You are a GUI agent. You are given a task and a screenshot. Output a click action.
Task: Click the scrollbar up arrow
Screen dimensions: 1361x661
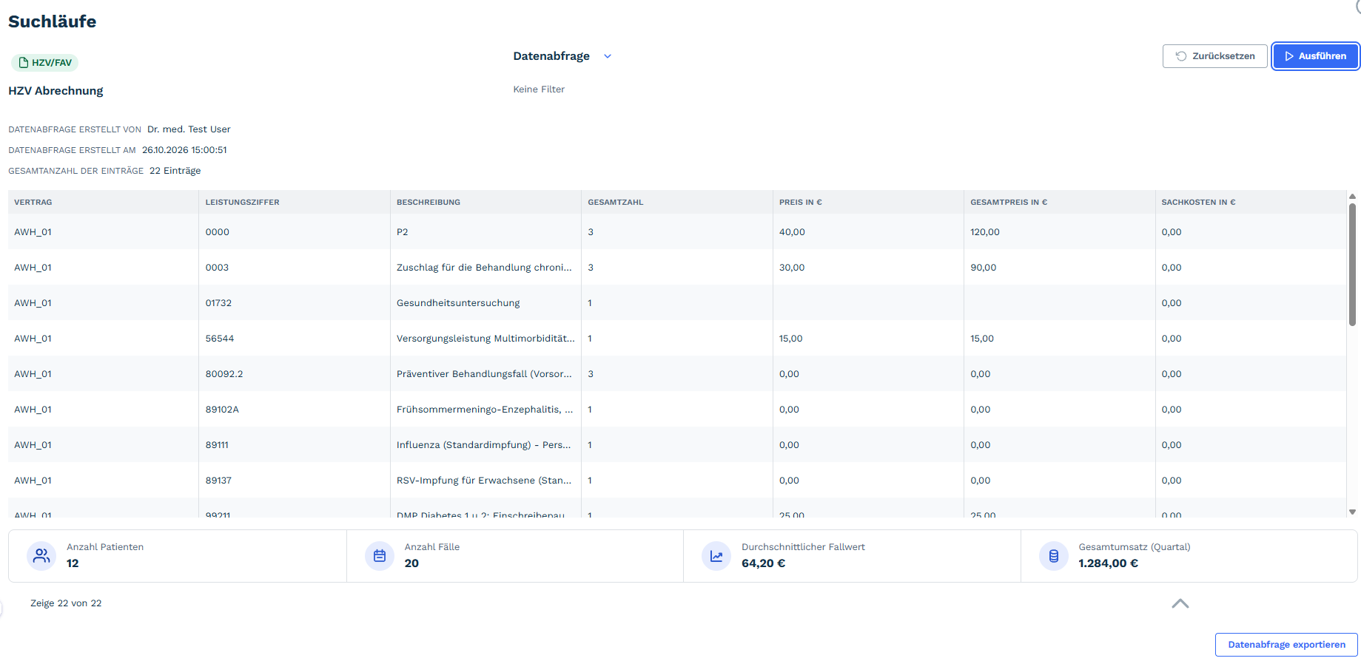(1352, 197)
